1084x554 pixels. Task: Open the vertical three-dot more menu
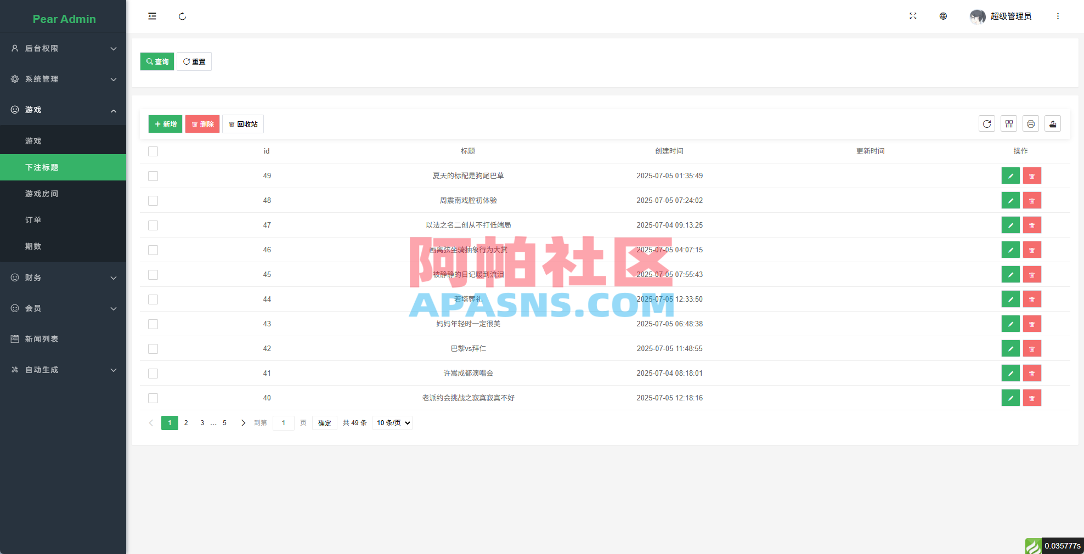click(1058, 16)
